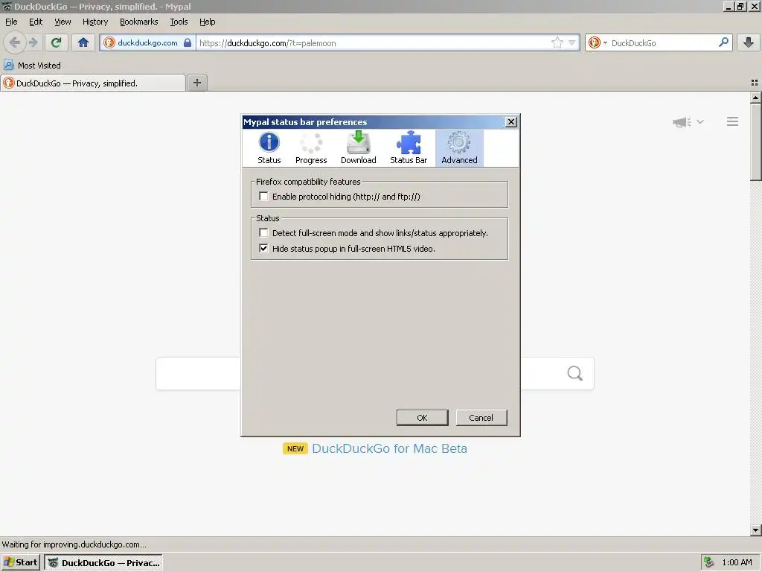Open Most Visited bookmarks folder

(33, 65)
